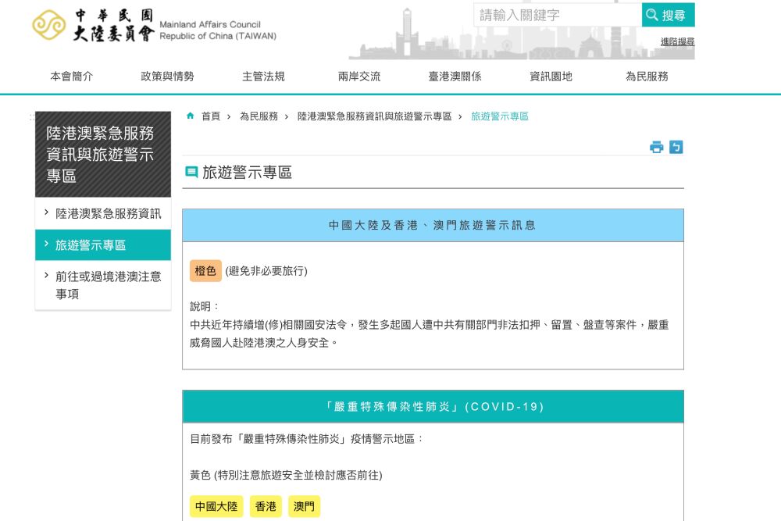Click the 搜尋 search button
This screenshot has height=521, width=781.
tap(668, 15)
